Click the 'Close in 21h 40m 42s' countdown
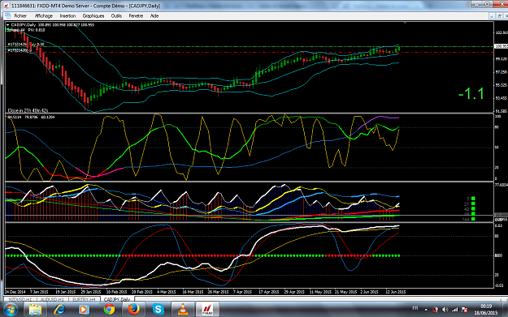508x317 pixels. [x=28, y=110]
